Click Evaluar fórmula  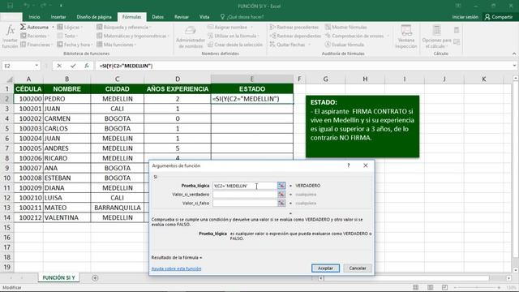[345, 45]
